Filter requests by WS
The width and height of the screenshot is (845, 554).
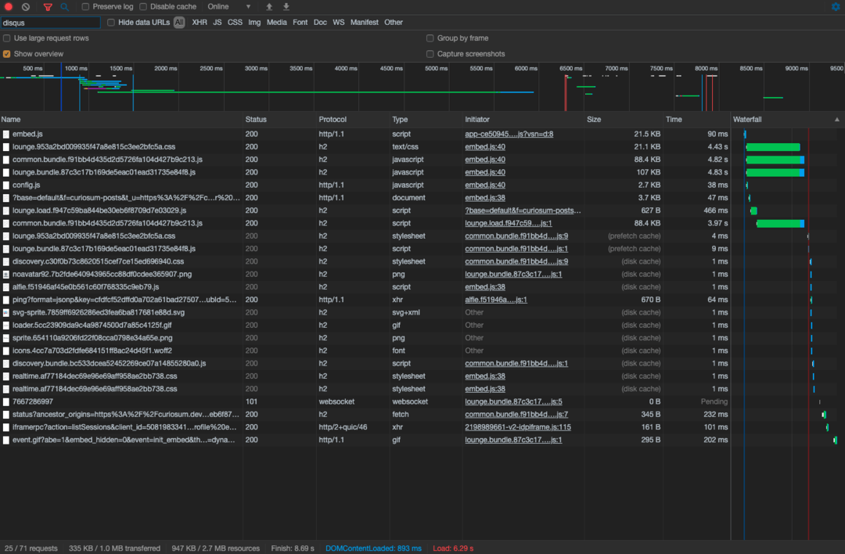[339, 23]
